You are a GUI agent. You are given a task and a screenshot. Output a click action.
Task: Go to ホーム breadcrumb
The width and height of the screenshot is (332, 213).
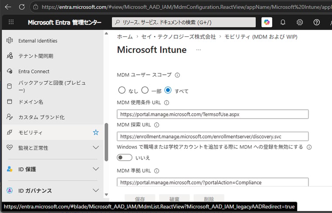[125, 37]
